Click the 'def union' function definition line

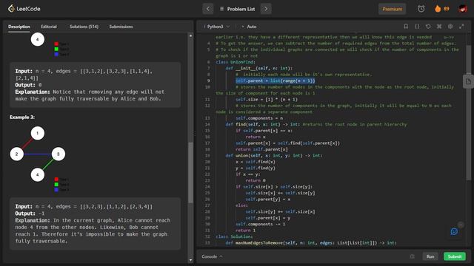(273, 155)
